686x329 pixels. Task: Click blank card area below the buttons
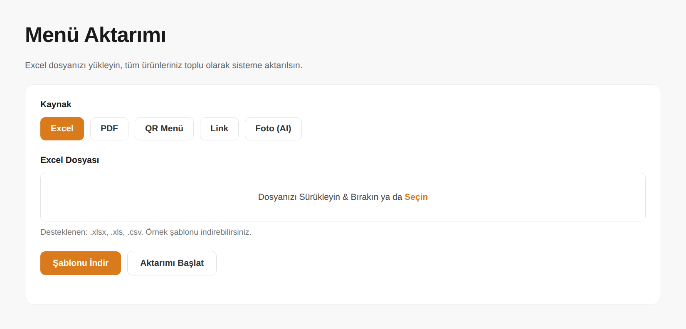pos(343,290)
